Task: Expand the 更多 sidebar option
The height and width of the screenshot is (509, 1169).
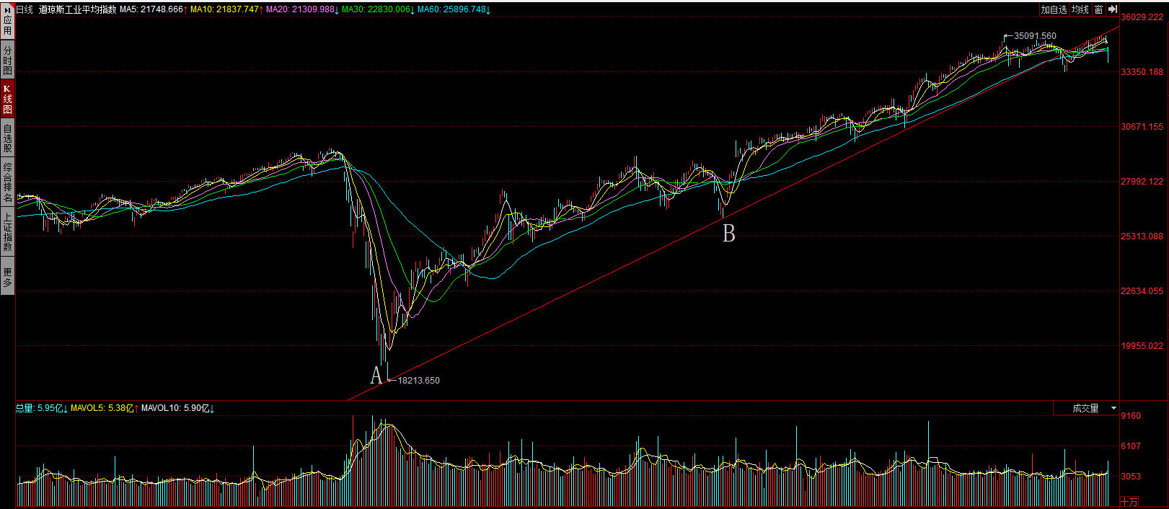Action: click(7, 277)
